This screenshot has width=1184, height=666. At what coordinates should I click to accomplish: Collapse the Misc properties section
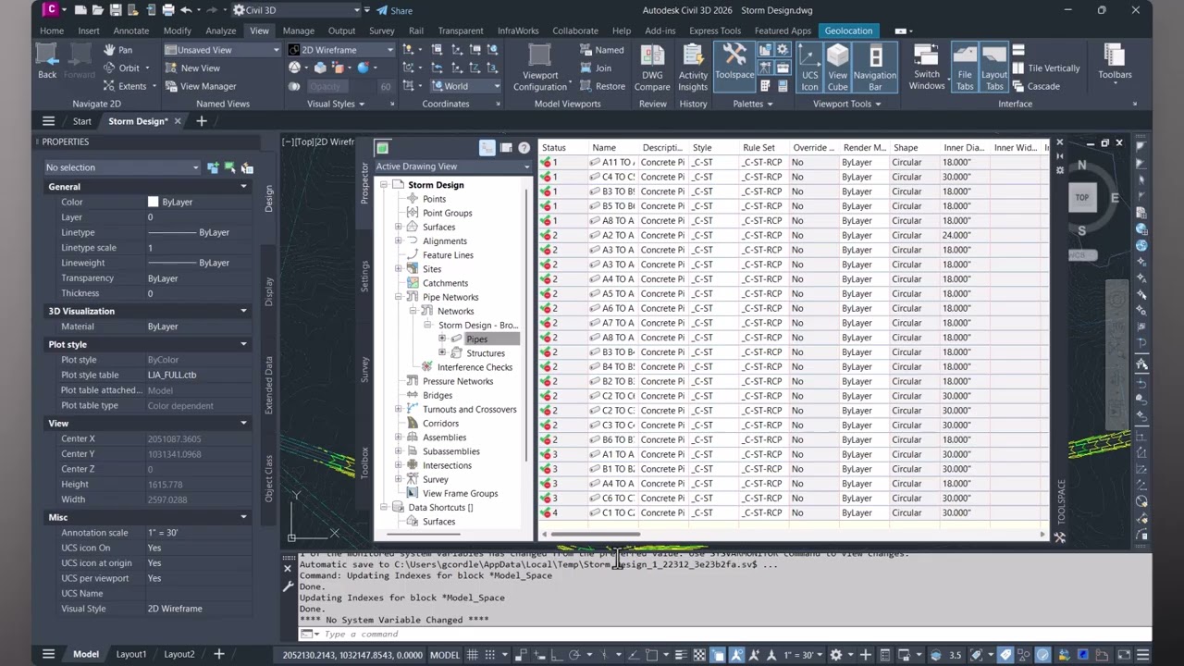243,517
